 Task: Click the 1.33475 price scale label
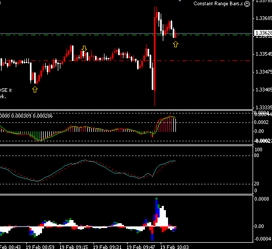click(264, 72)
